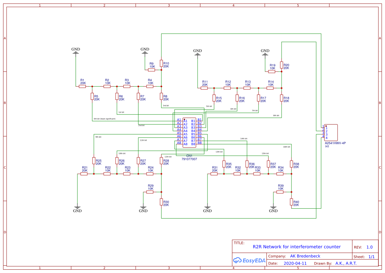Screen dimensions: 385x273
Task: Pick the R2 10K resistor symbol
Action: point(107,86)
